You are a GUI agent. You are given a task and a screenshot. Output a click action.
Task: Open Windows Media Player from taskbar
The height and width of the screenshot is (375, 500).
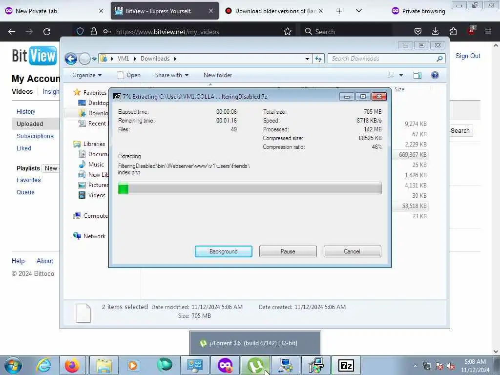[x=133, y=365]
